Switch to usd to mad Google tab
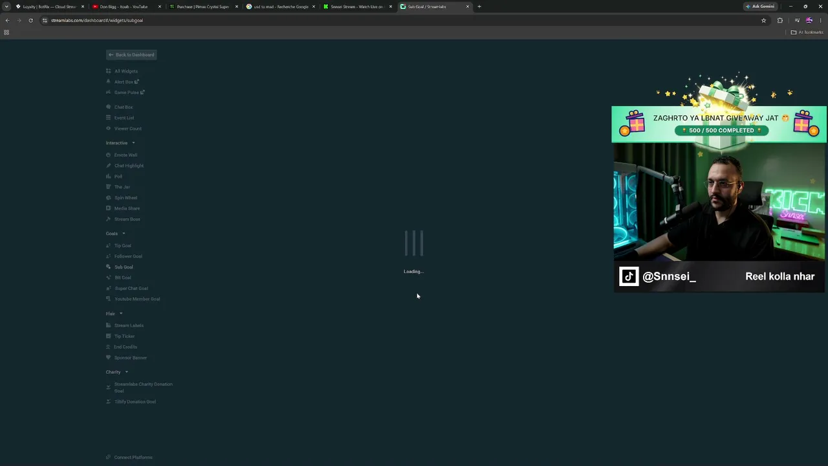This screenshot has width=828, height=466. (x=280, y=6)
